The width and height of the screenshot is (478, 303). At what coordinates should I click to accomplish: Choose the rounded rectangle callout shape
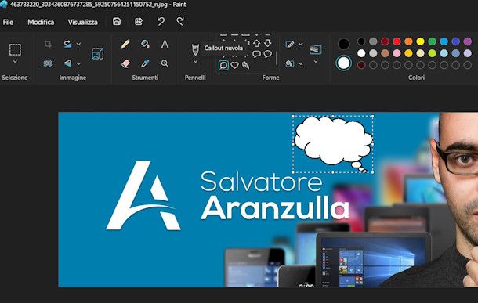point(257,54)
